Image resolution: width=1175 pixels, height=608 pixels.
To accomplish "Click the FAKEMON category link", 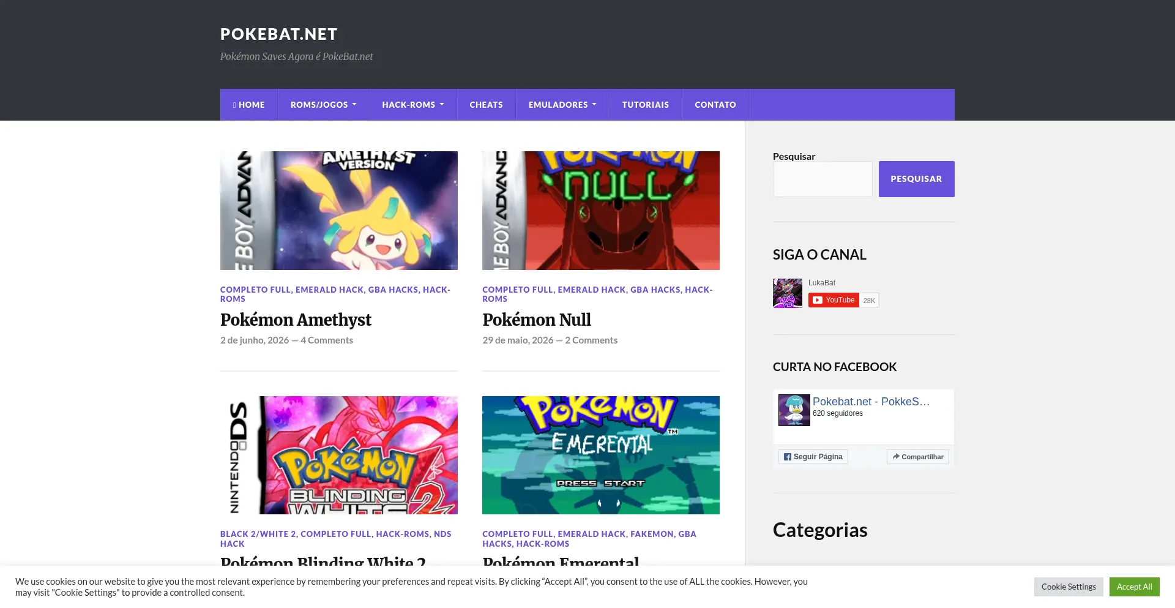I will point(652,534).
